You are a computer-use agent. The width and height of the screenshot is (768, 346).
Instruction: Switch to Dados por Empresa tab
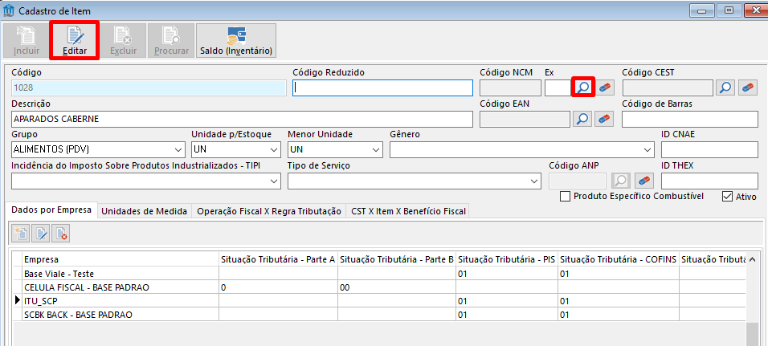tap(51, 210)
